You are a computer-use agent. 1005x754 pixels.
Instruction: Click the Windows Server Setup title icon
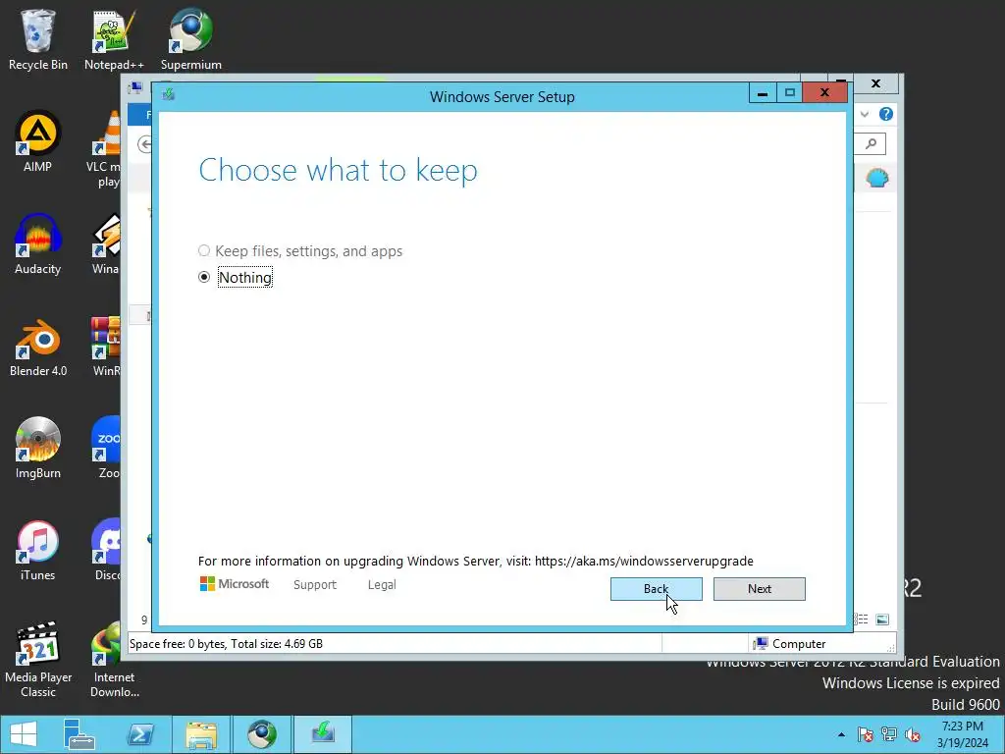tap(169, 95)
